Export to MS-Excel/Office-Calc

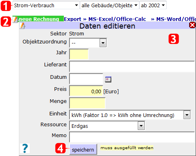pyautogui.click(x=105, y=19)
